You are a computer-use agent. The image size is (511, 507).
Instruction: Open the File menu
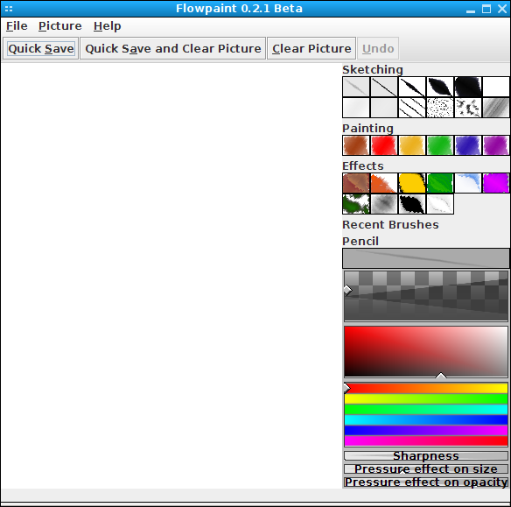click(x=17, y=26)
